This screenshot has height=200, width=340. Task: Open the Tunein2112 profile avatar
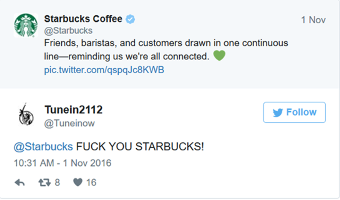pos(26,114)
